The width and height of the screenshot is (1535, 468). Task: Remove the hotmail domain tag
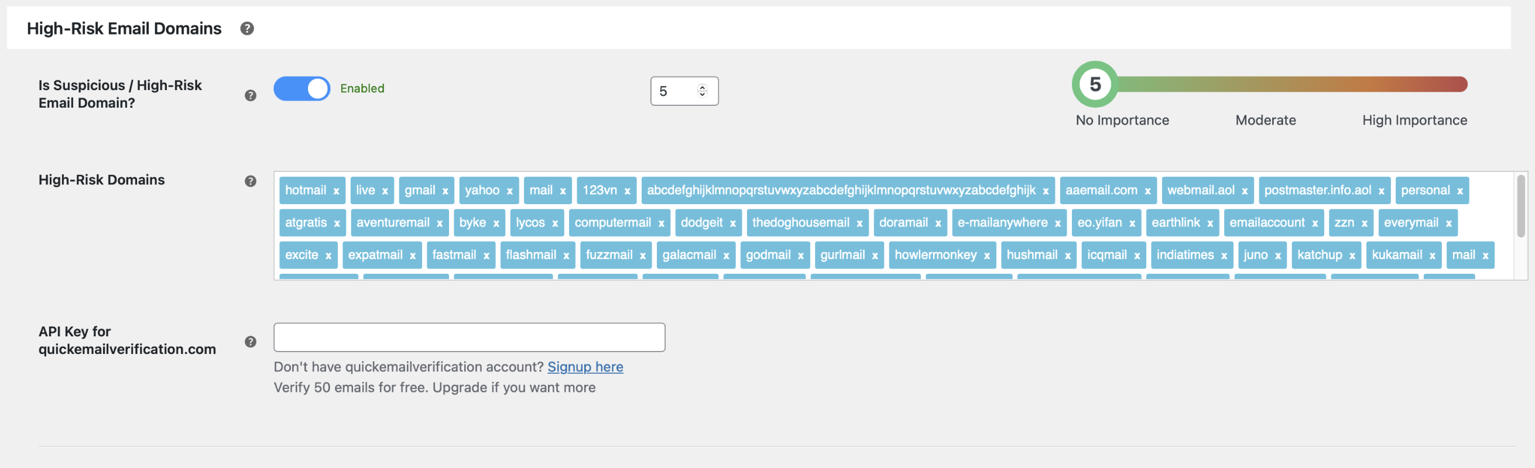[336, 191]
